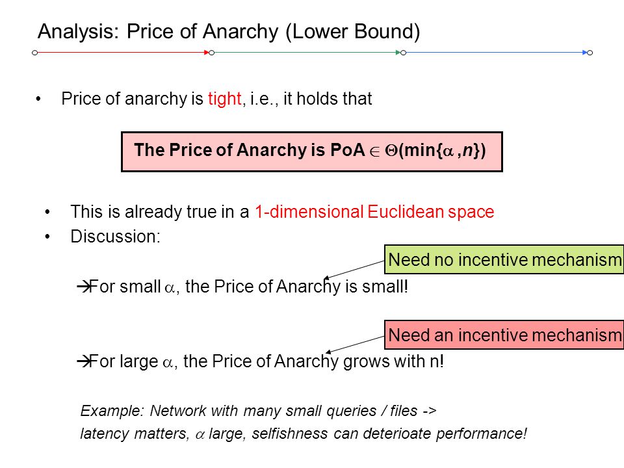Click the 'Discussion:' bullet text
The image size is (624, 468).
click(115, 237)
